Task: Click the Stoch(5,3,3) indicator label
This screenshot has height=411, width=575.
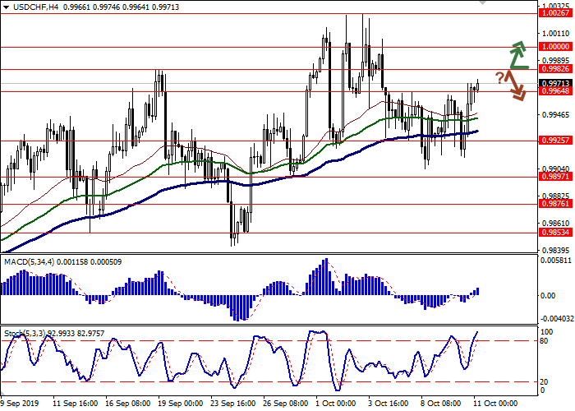Action: tap(23, 333)
